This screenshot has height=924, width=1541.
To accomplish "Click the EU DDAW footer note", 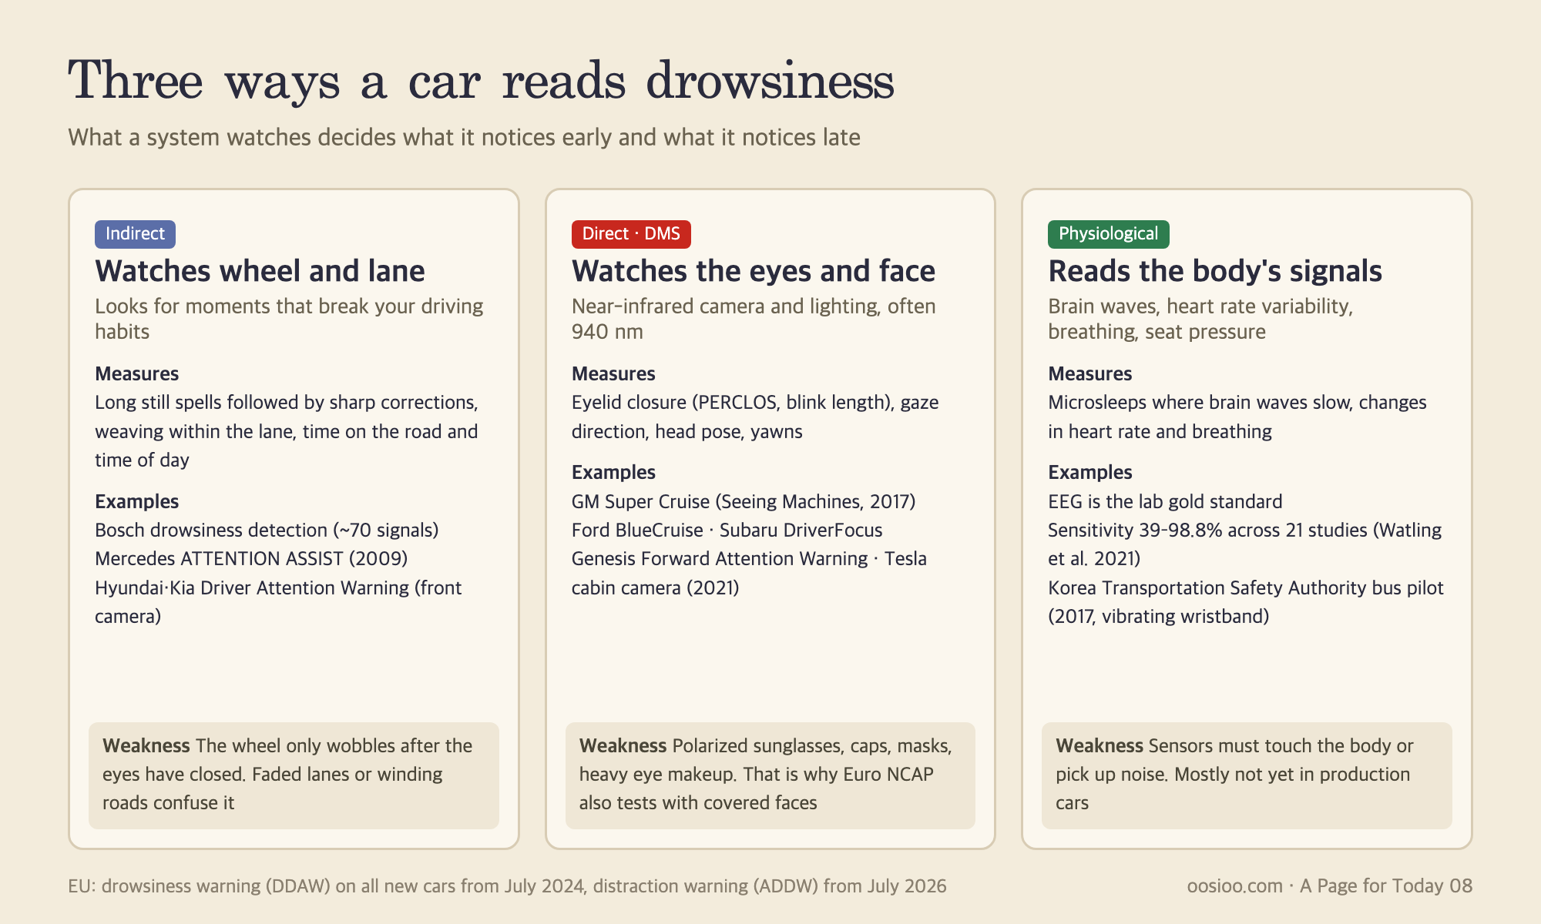I will pyautogui.click(x=507, y=885).
